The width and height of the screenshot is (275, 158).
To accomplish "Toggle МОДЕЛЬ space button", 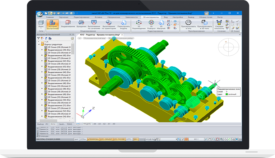I will coord(150,139).
